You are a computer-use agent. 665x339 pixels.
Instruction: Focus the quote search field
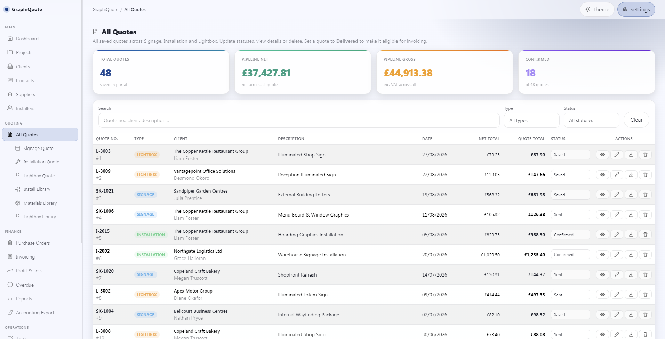(x=299, y=120)
